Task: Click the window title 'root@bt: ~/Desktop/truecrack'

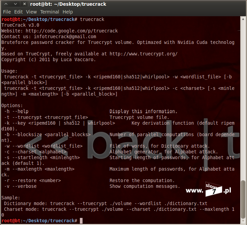Action: (x=68, y=4)
